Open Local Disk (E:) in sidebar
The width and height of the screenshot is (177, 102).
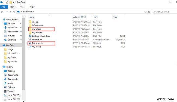click(14, 99)
